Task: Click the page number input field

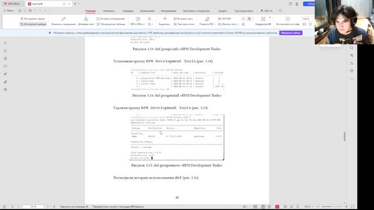Action: pyautogui.click(x=33, y=206)
